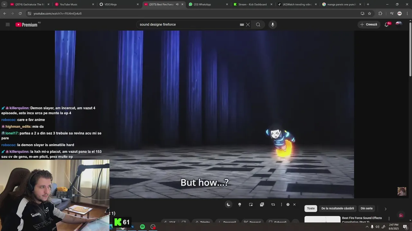412x231 pixels.
Task: Select the De la rezultatele căutării chip
Action: [338, 209]
